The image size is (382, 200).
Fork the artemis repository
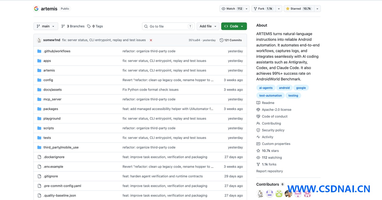(x=263, y=9)
